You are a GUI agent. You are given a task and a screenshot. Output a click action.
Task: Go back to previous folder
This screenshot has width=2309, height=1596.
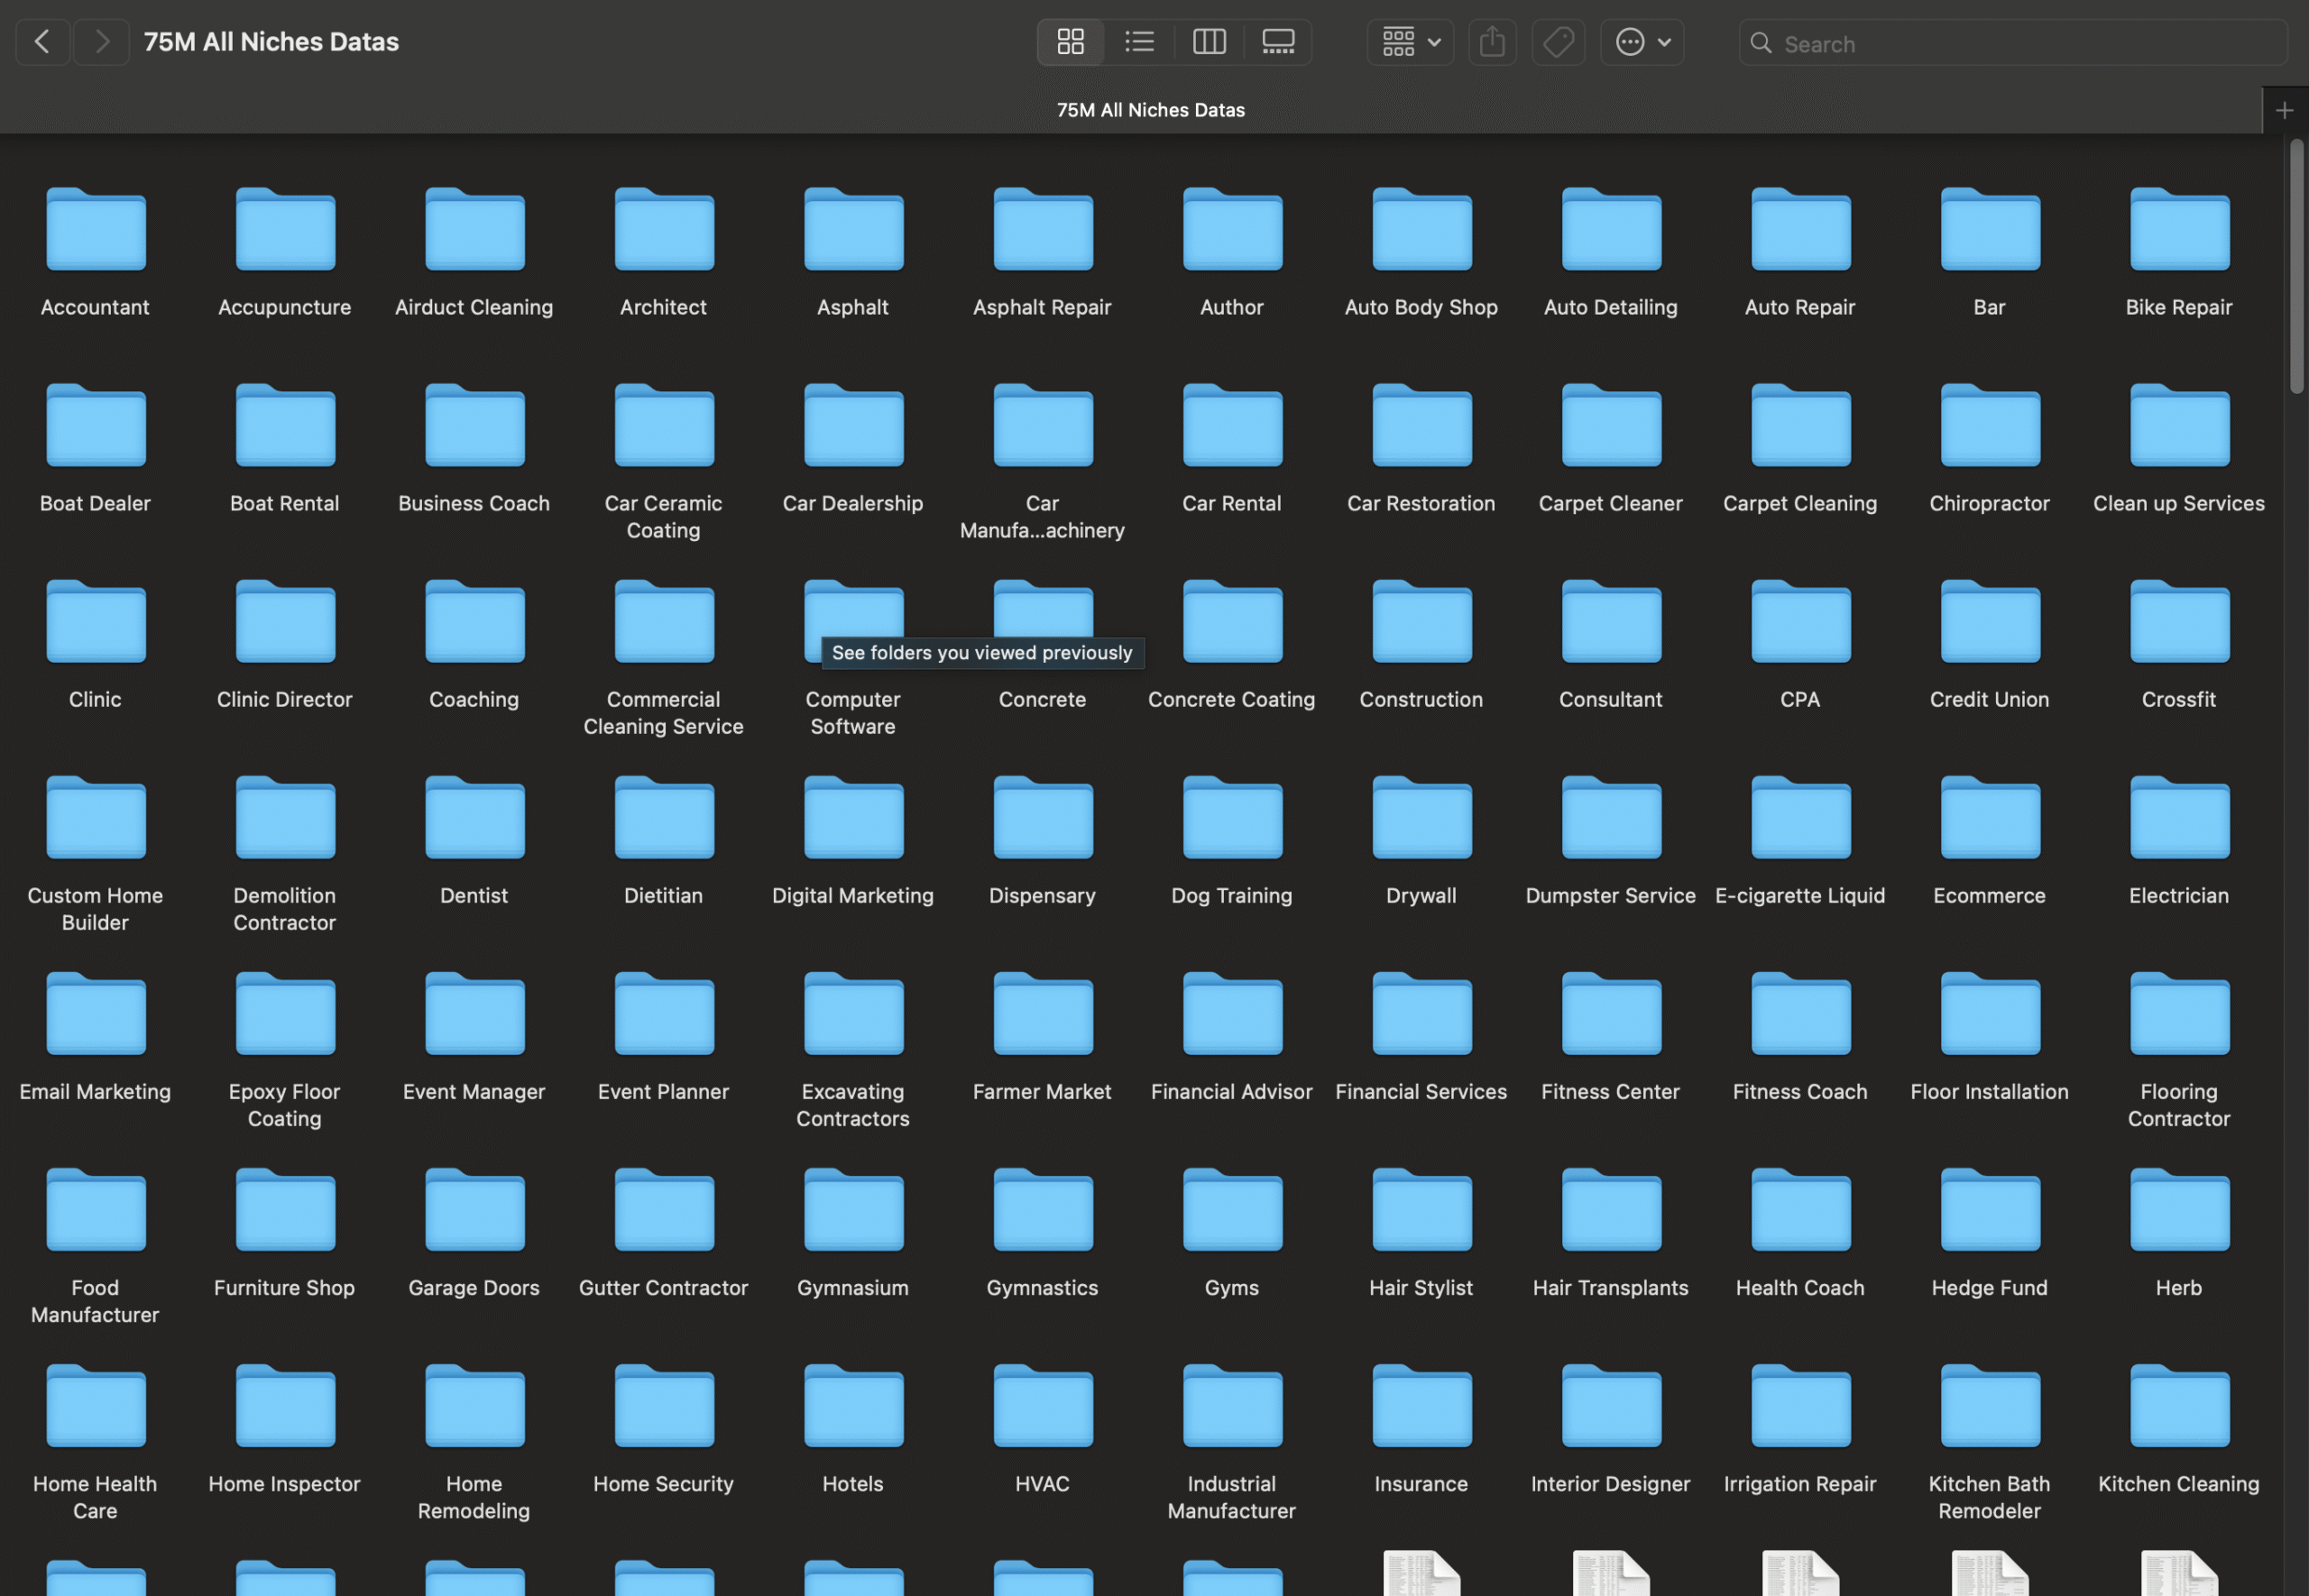43,42
